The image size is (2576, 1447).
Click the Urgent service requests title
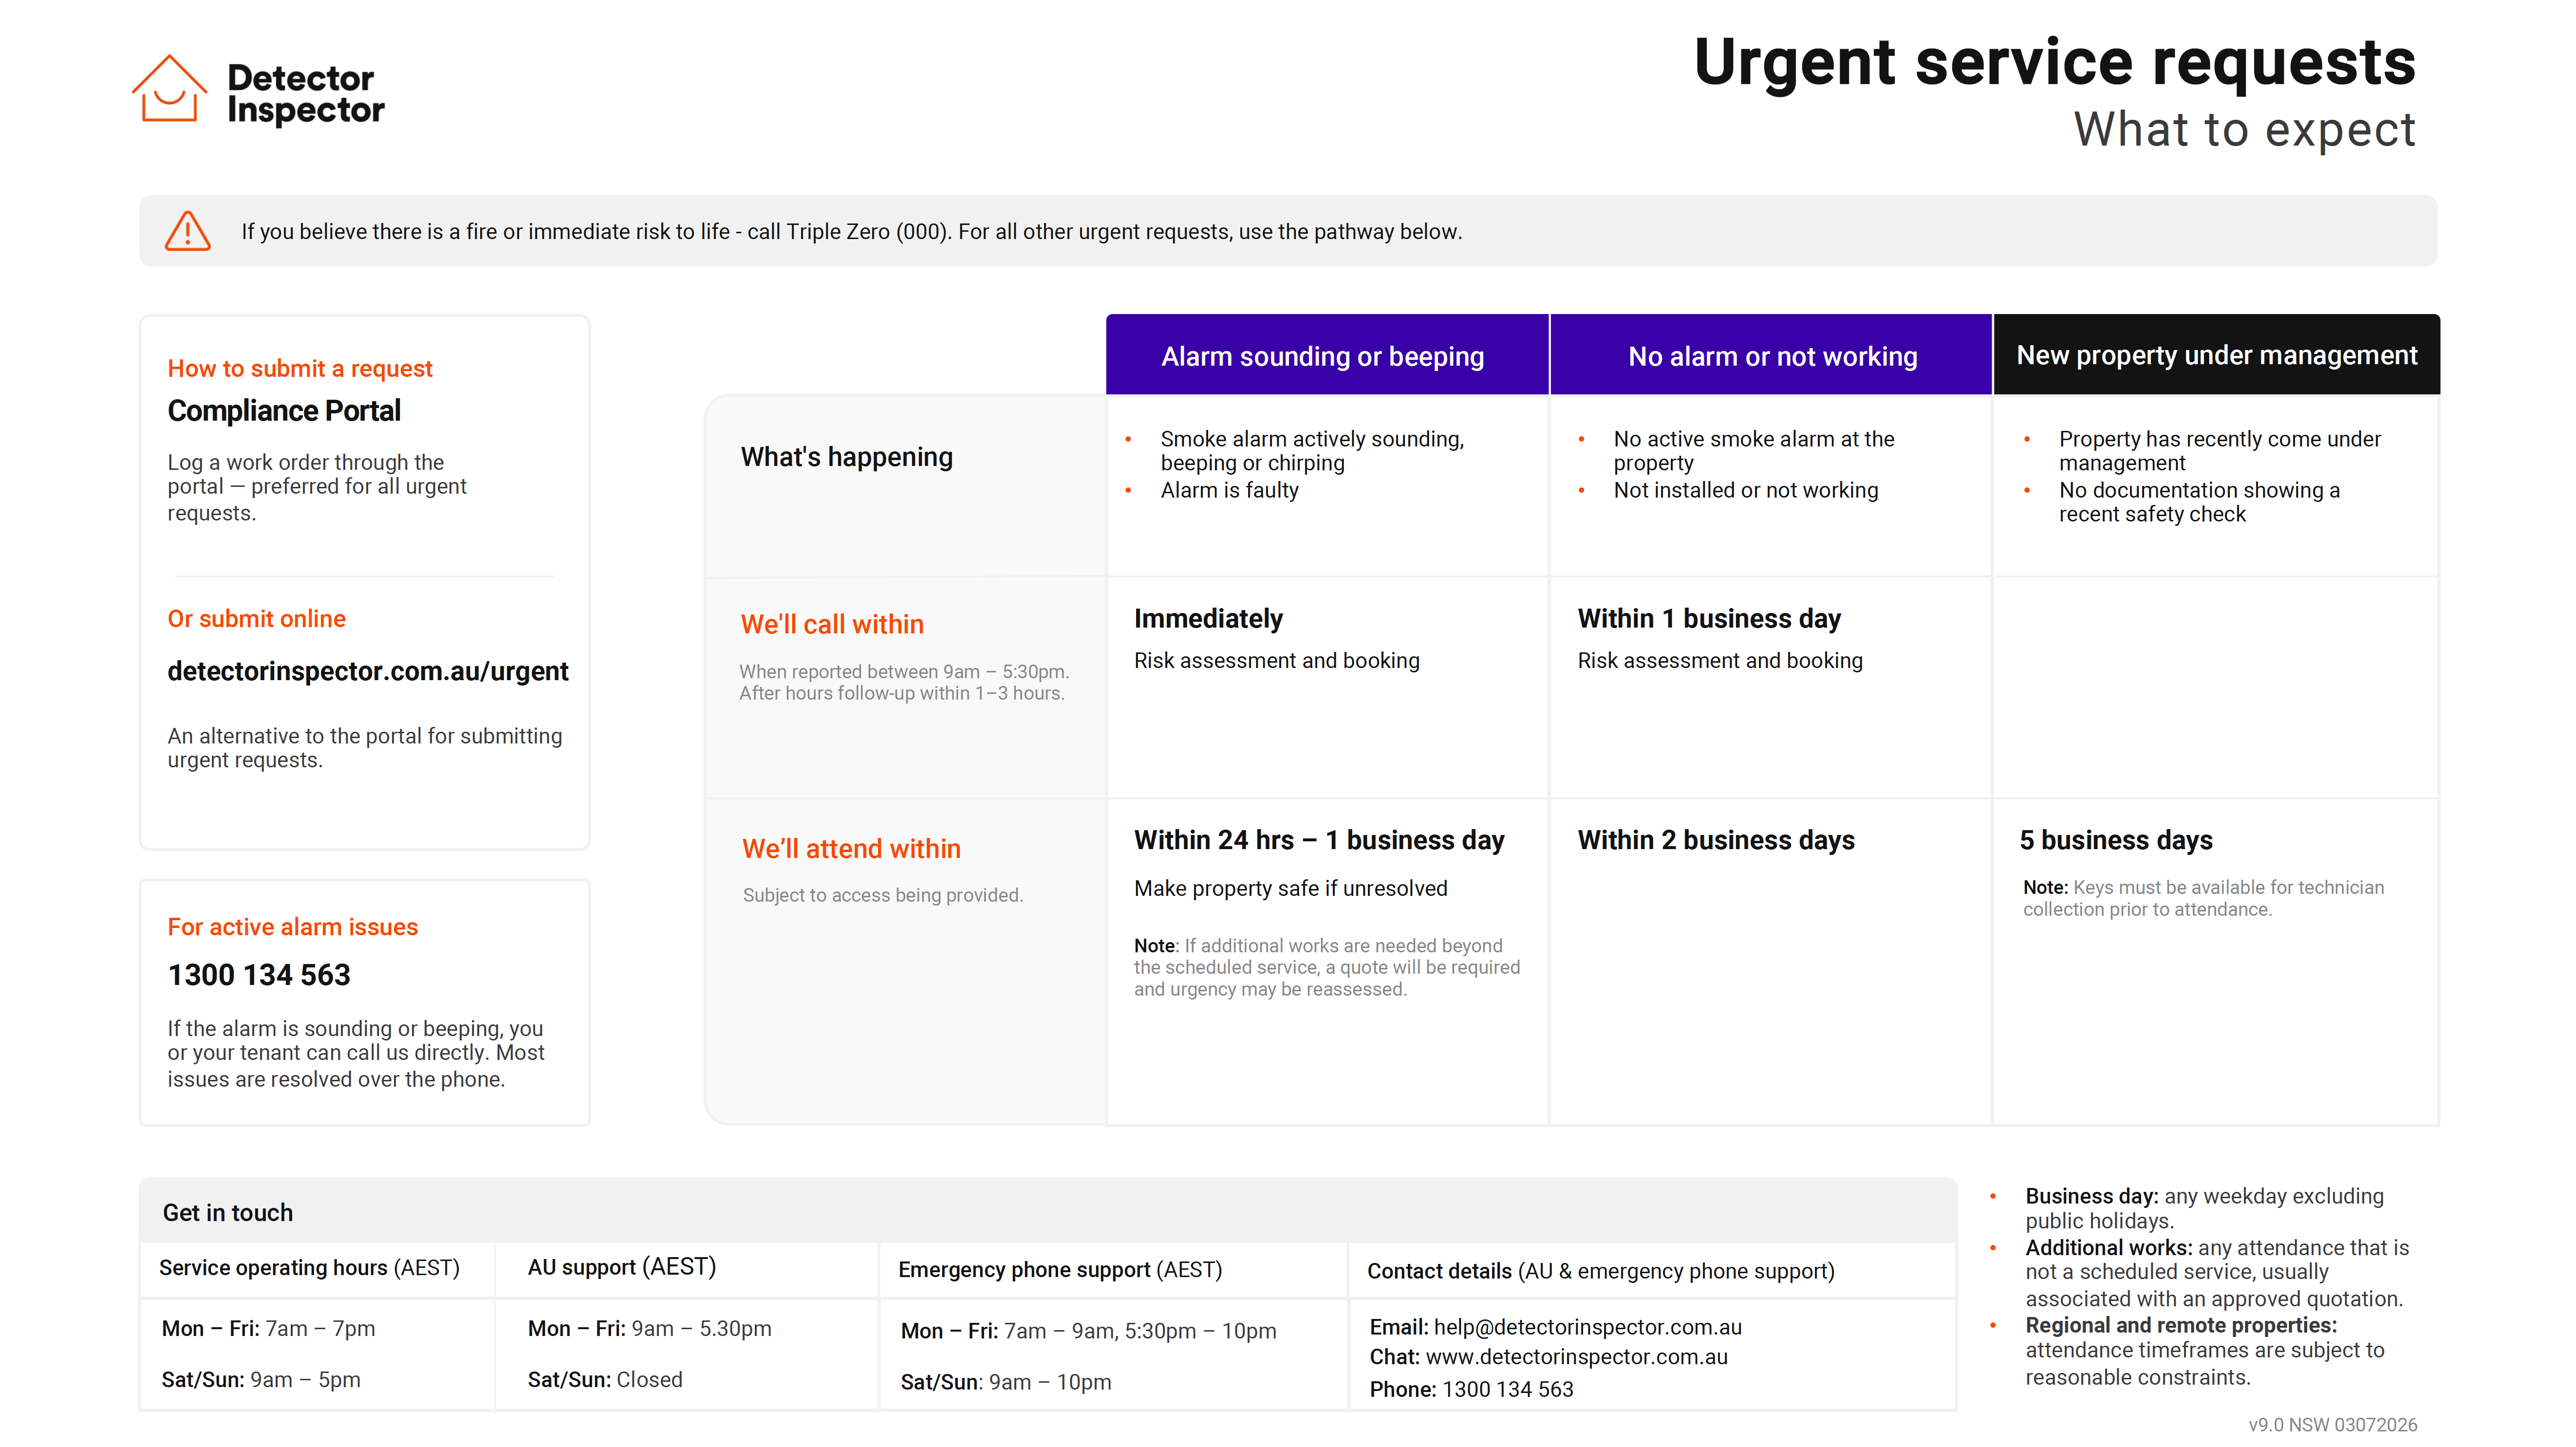(2054, 63)
